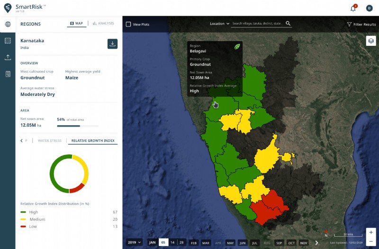Switch to the ANALYSIS tab

pyautogui.click(x=103, y=23)
